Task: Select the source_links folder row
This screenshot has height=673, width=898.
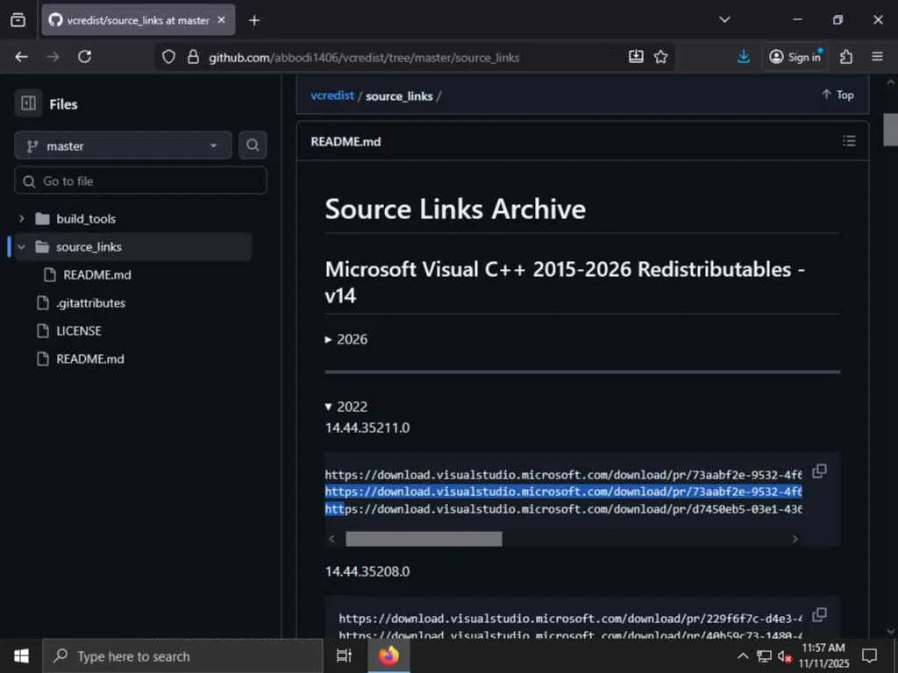Action: 133,246
